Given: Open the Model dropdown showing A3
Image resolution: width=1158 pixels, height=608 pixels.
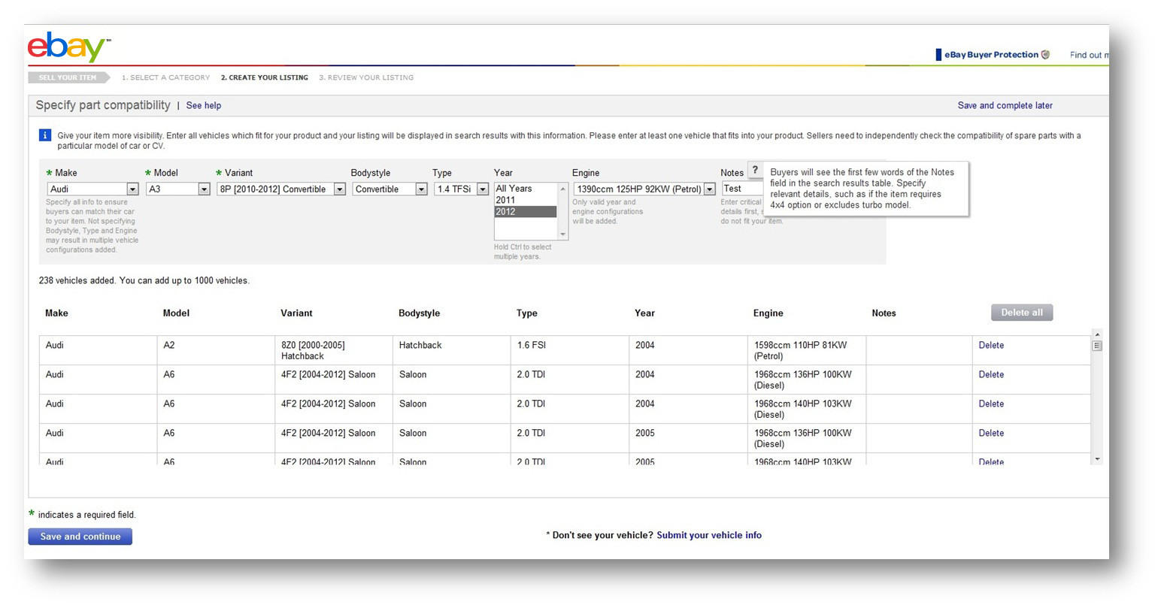Looking at the screenshot, I should (178, 189).
